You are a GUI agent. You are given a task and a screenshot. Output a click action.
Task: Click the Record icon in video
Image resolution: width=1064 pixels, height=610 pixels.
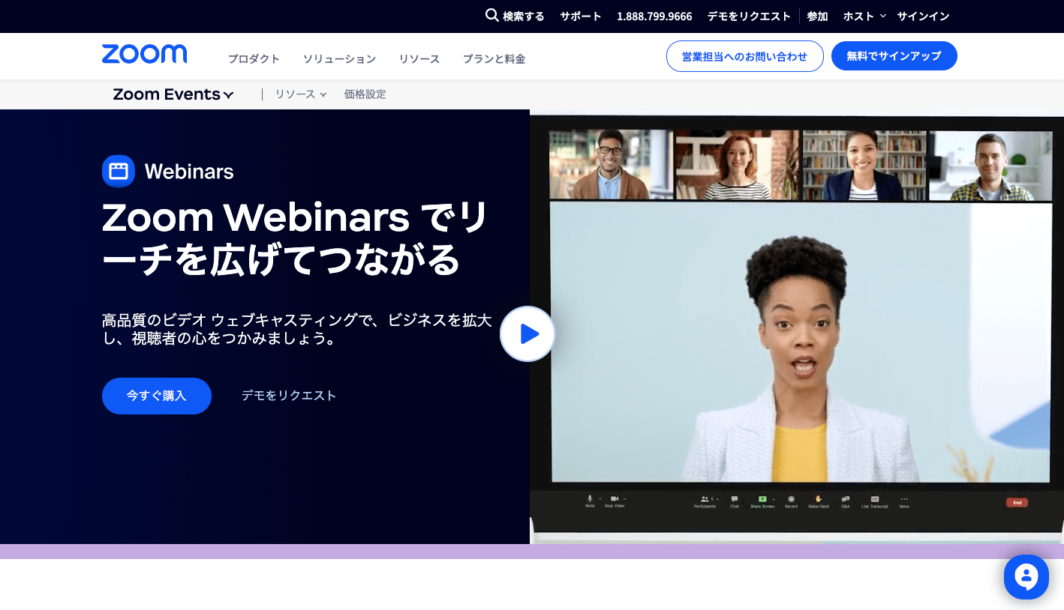click(791, 498)
